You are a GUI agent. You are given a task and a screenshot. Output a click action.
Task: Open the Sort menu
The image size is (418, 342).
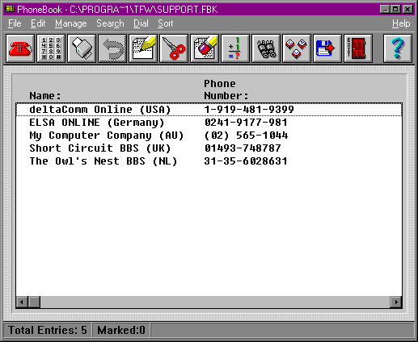point(166,23)
